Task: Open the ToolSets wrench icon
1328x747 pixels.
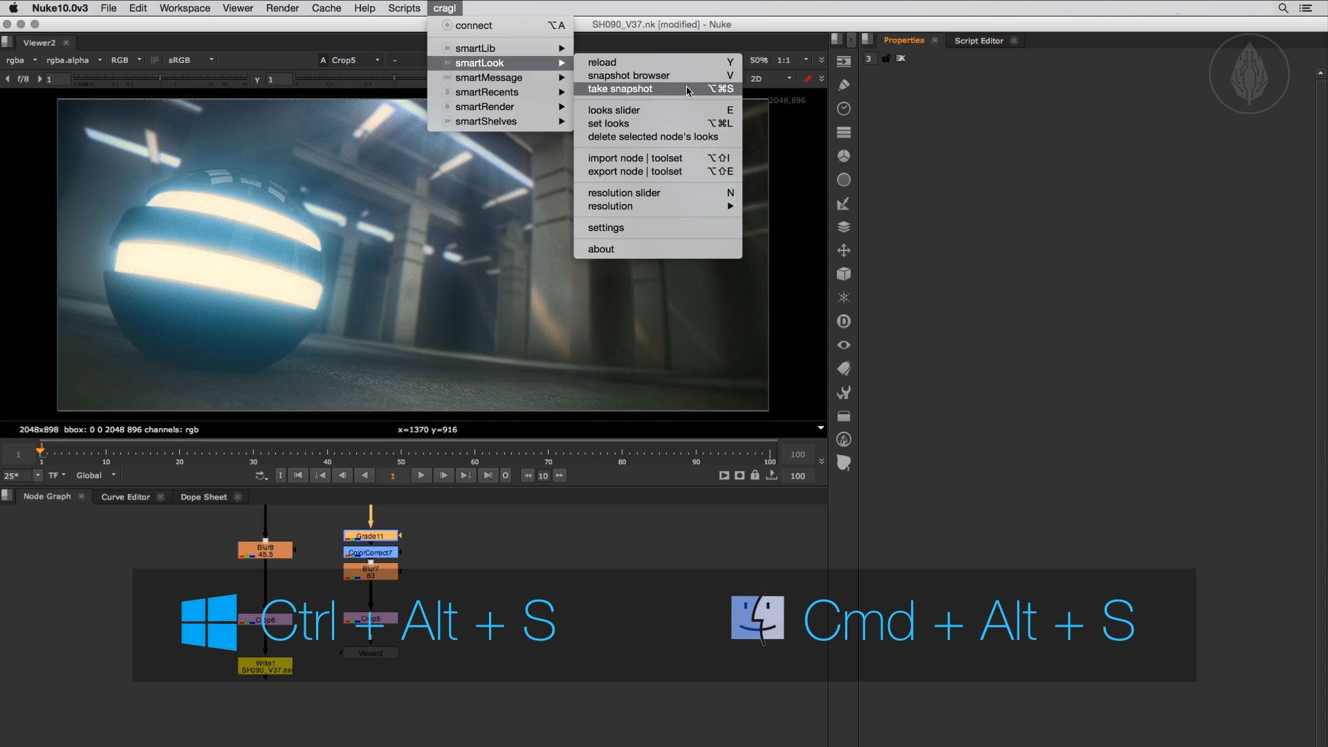Action: [844, 392]
